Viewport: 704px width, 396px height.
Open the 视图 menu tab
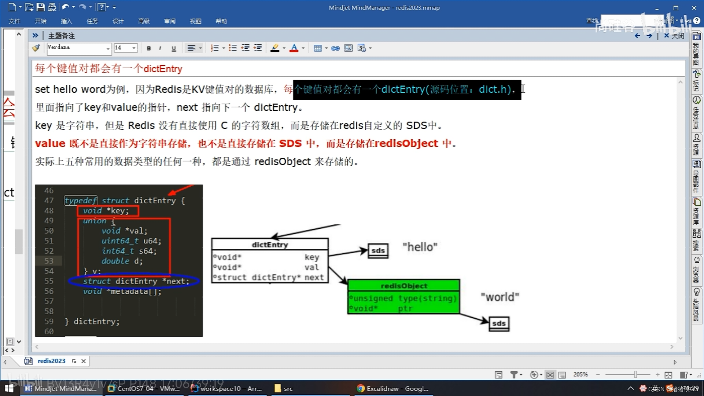[x=195, y=21]
